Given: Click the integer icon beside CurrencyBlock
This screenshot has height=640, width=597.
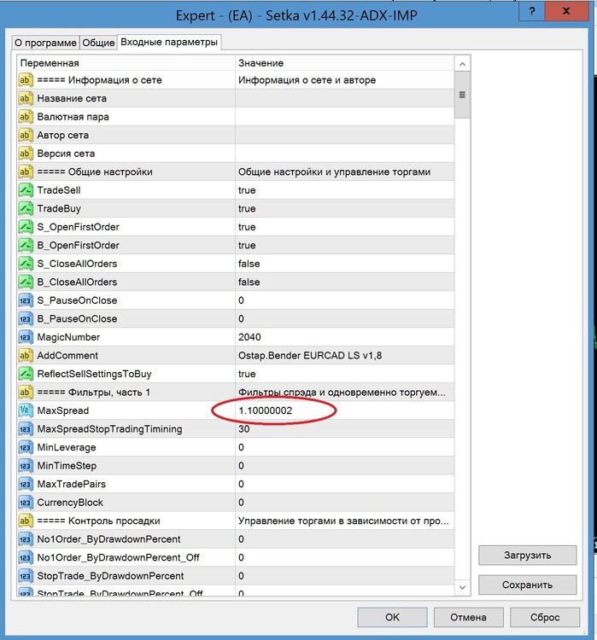Looking at the screenshot, I should point(26,503).
